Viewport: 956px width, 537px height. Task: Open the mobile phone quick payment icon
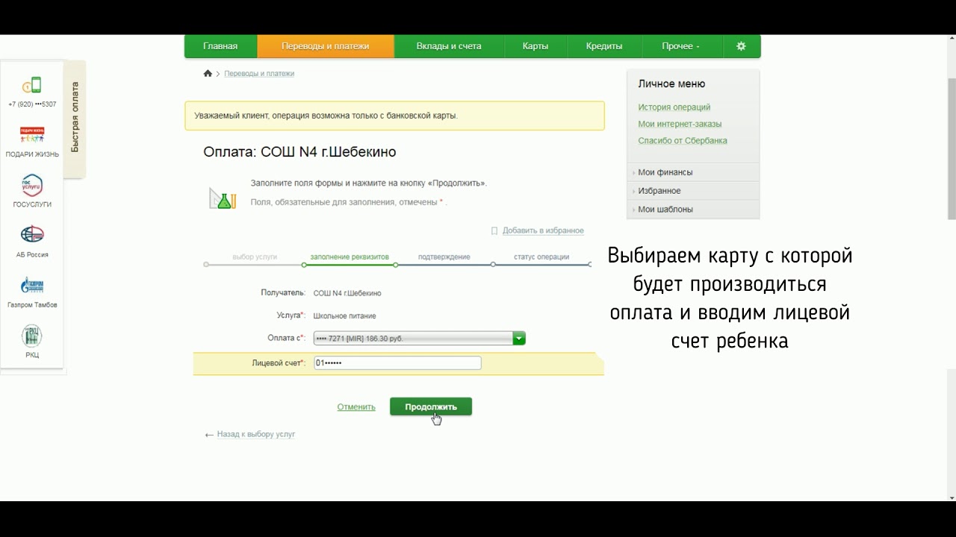[x=32, y=85]
